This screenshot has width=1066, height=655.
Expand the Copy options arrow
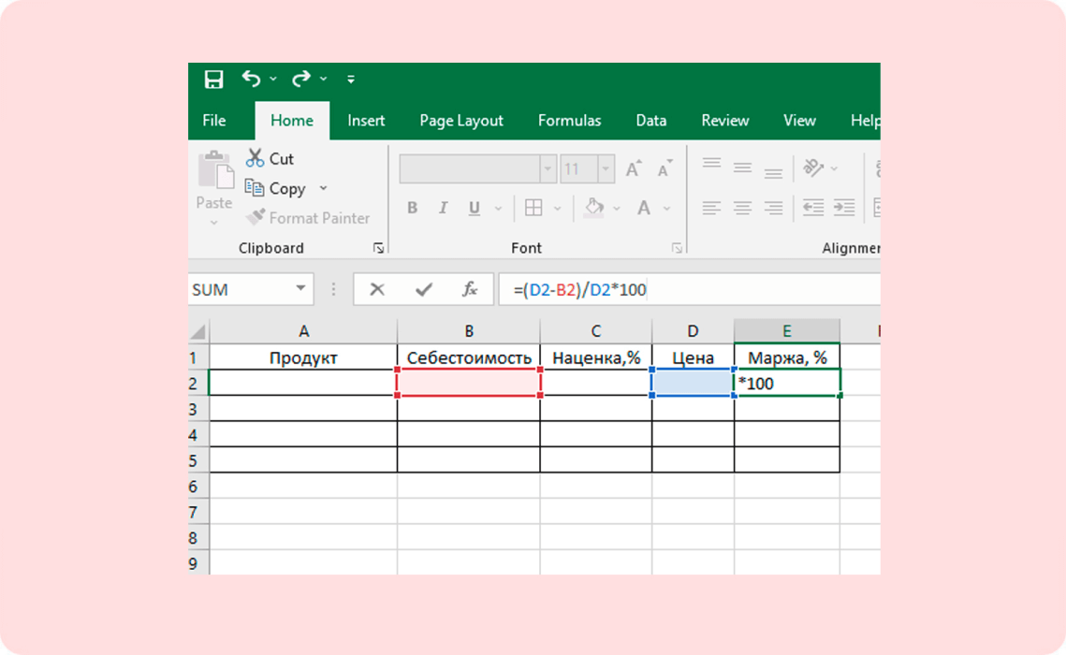324,188
